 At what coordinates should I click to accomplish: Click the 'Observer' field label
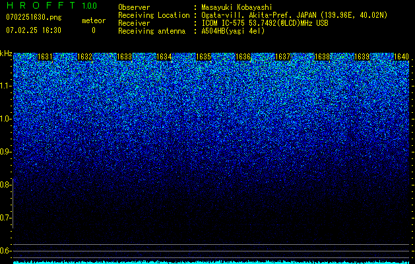click(134, 7)
